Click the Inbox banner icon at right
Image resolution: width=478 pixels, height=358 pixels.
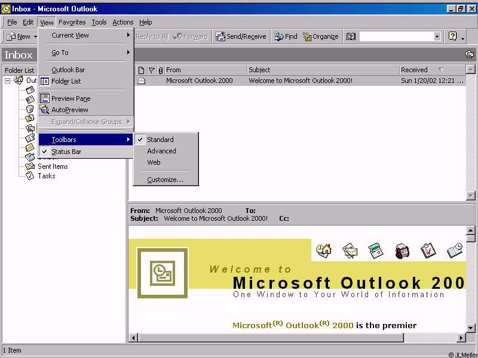[x=470, y=54]
